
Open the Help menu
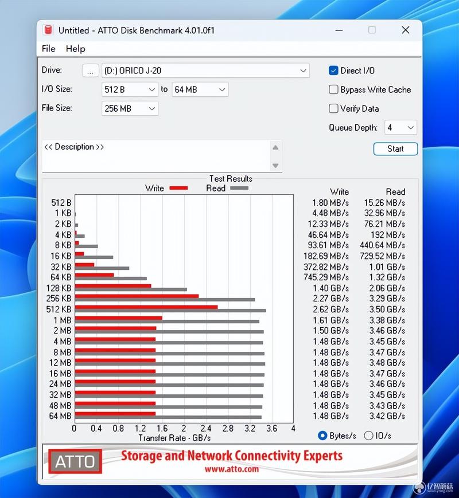tap(75, 49)
